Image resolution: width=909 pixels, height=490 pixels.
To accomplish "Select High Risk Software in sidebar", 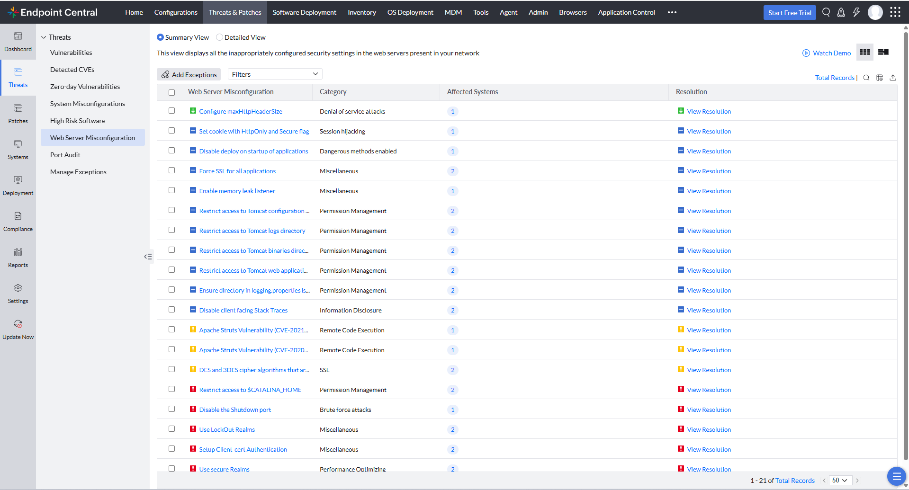I will (78, 121).
